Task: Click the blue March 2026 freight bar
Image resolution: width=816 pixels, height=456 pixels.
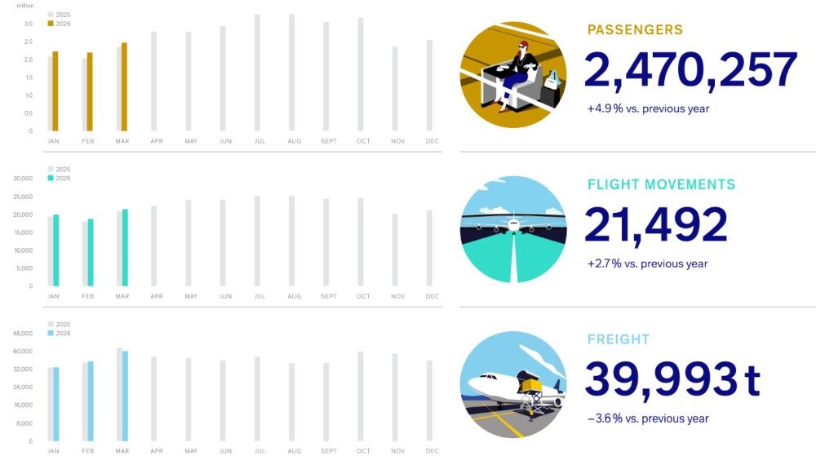Action: pyautogui.click(x=124, y=396)
